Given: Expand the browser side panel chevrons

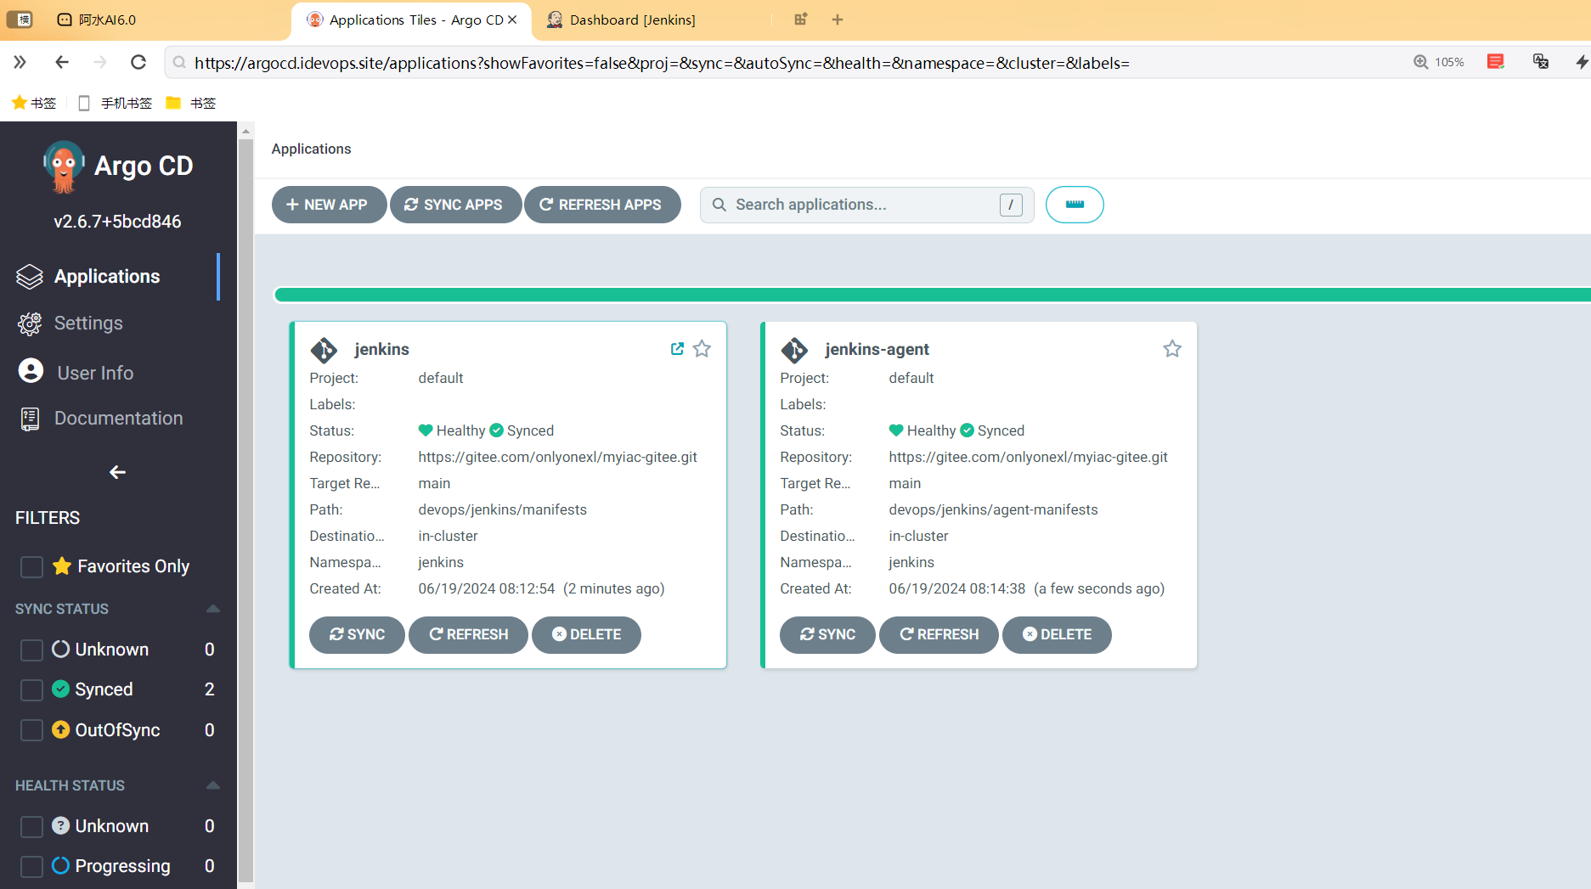Looking at the screenshot, I should pyautogui.click(x=20, y=62).
